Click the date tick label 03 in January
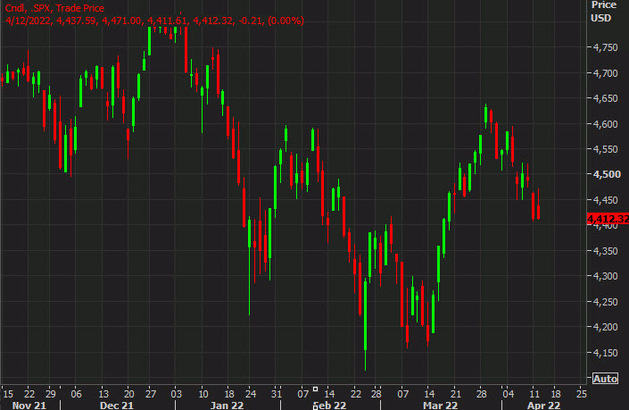 (176, 394)
